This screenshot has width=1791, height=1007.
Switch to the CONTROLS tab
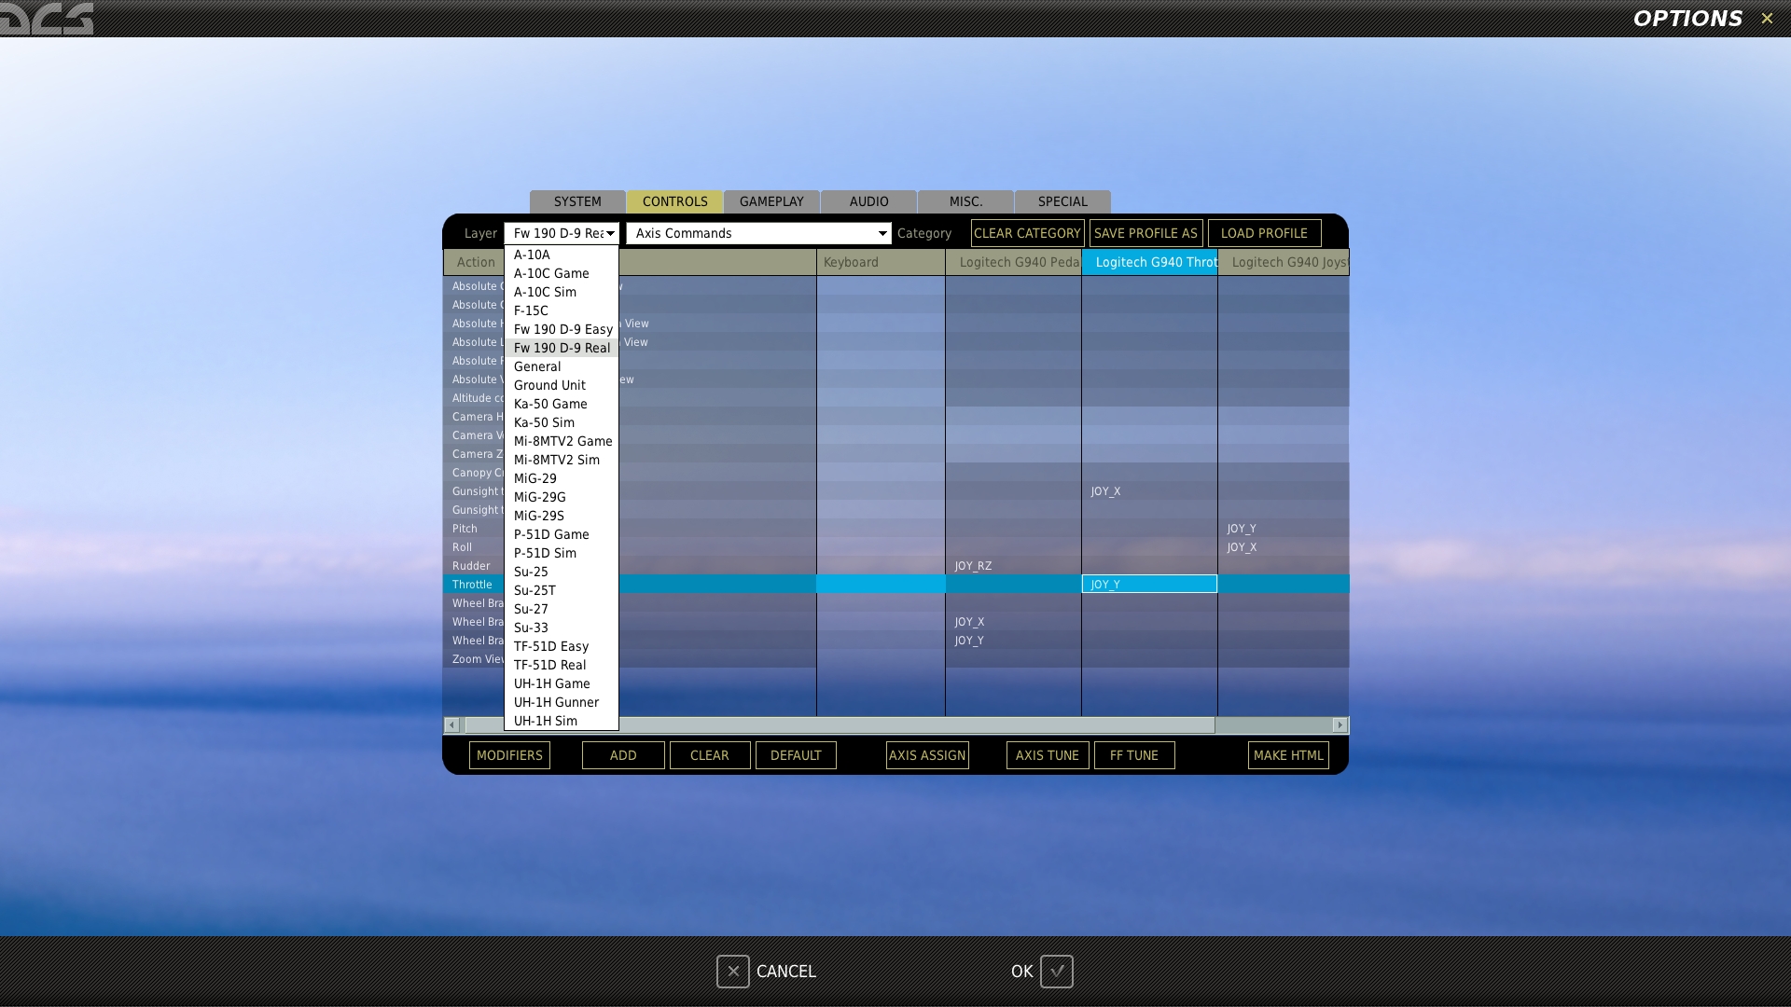674,201
